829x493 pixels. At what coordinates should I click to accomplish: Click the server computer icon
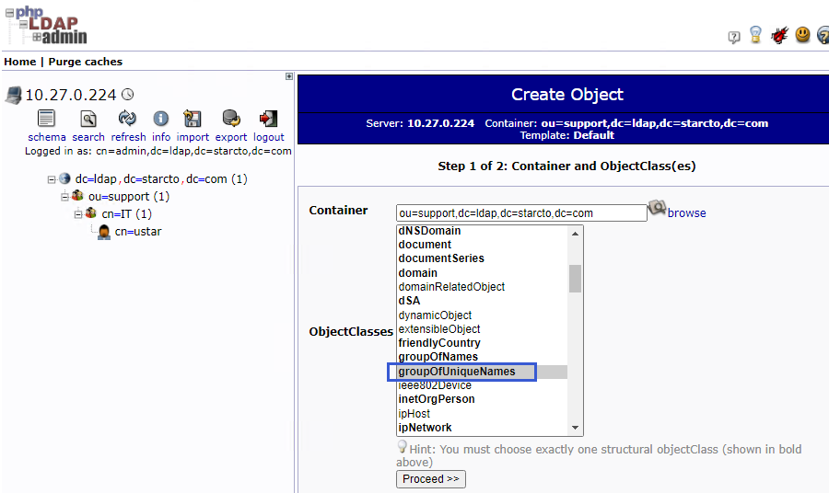pos(14,96)
